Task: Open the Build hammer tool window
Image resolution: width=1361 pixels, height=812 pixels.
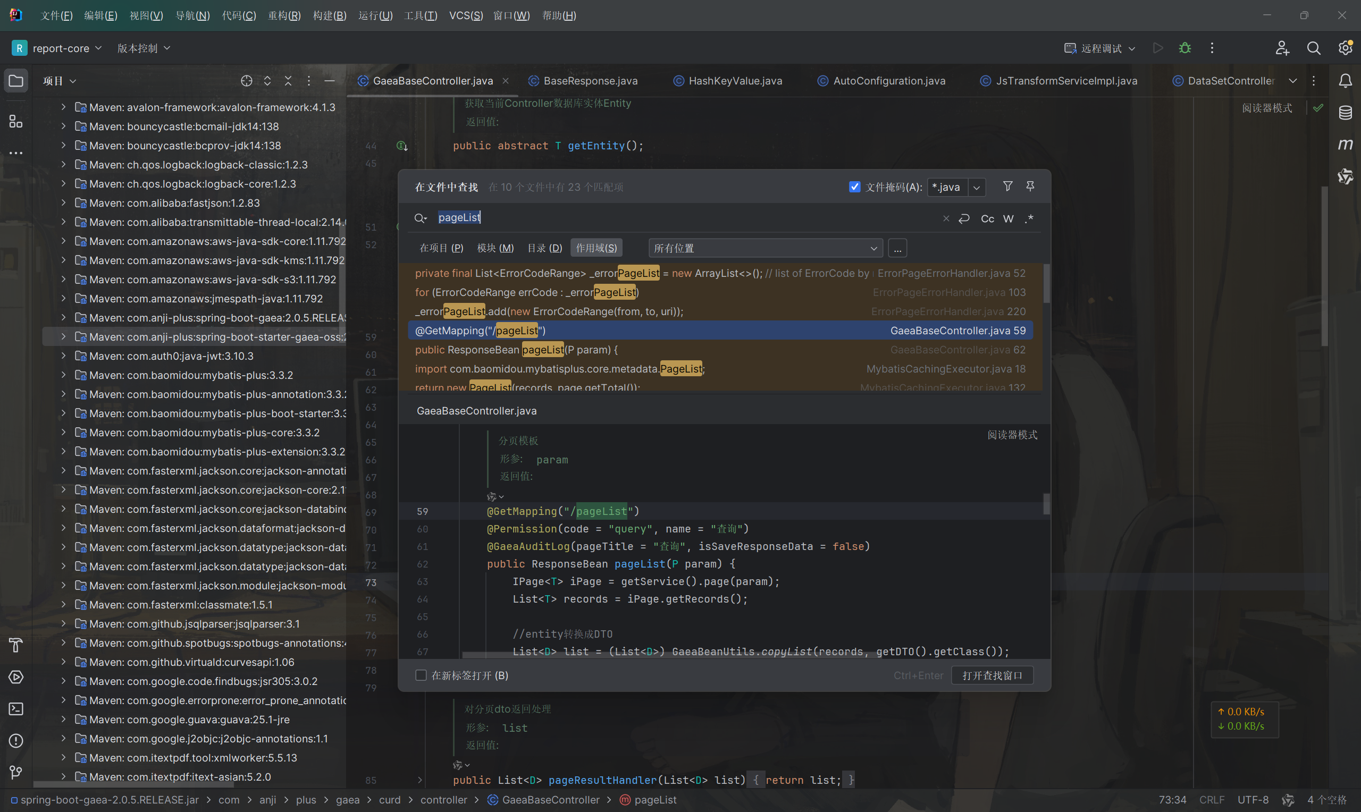Action: [16, 645]
